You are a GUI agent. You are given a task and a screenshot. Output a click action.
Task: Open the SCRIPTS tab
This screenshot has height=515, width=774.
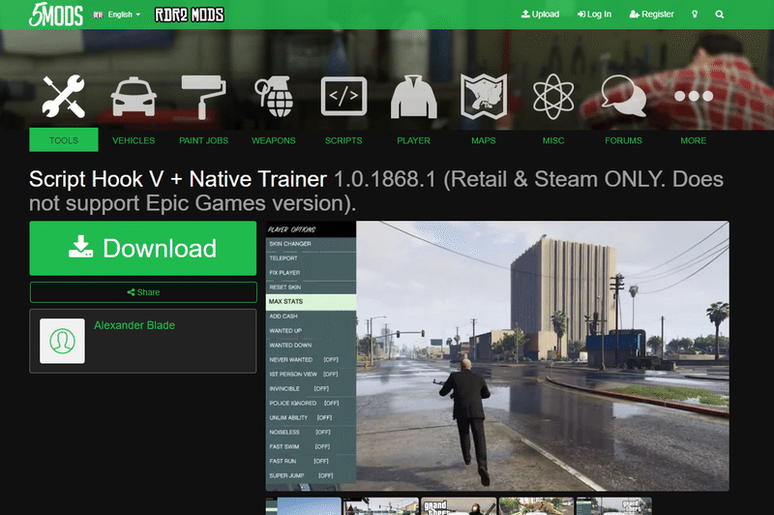tap(343, 140)
